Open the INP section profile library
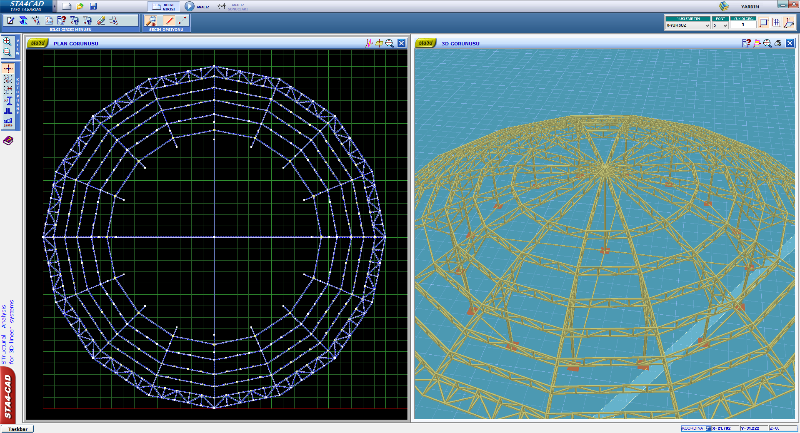 pyautogui.click(x=8, y=100)
